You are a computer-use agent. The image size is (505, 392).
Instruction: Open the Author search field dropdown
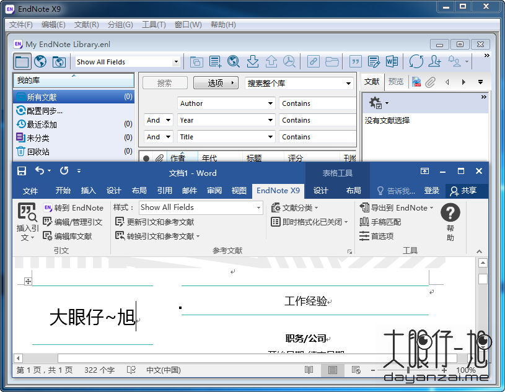[270, 103]
